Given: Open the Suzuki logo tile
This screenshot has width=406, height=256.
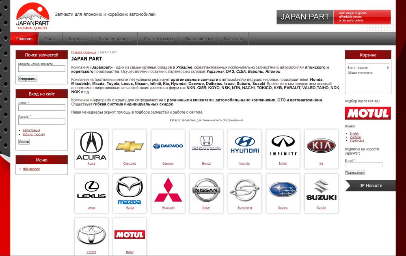Looking at the screenshot, I should [x=321, y=190].
